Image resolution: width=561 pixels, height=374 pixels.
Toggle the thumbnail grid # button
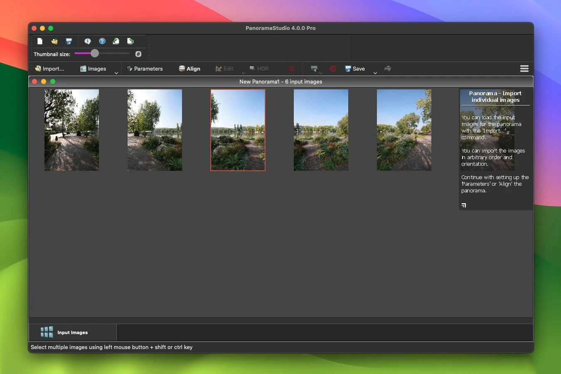pyautogui.click(x=138, y=54)
